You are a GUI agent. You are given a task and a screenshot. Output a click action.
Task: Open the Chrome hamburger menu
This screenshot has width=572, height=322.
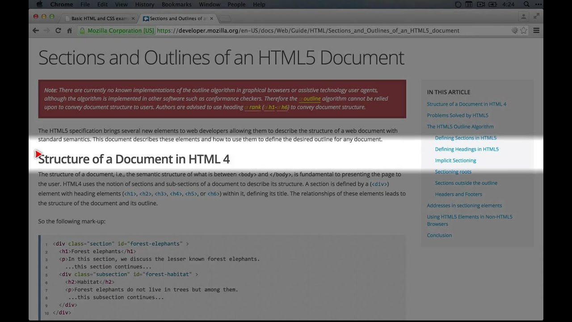(536, 30)
